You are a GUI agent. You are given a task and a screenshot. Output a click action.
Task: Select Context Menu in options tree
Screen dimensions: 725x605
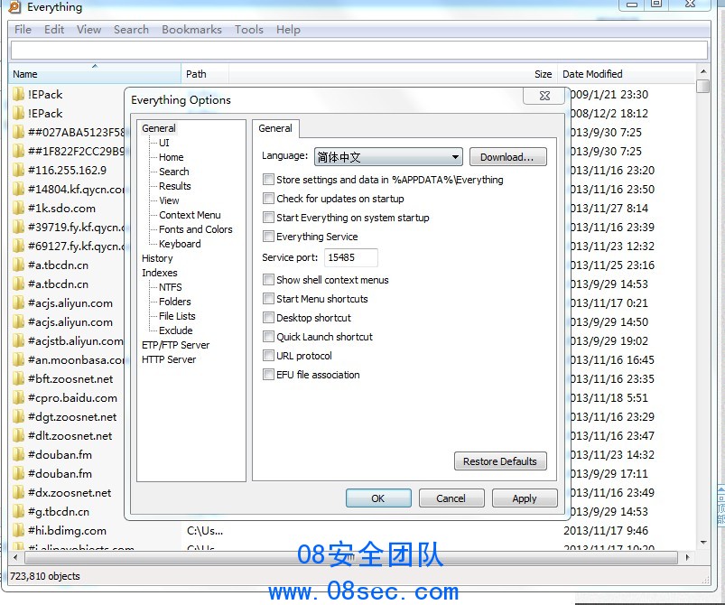(x=190, y=215)
